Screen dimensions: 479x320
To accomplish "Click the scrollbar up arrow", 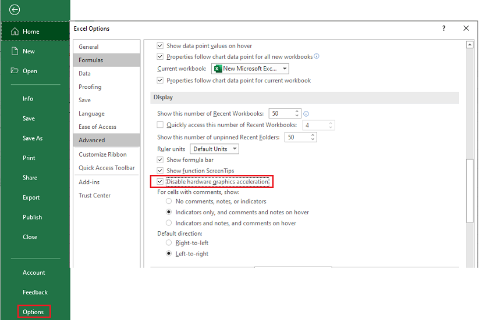I will point(470,45).
